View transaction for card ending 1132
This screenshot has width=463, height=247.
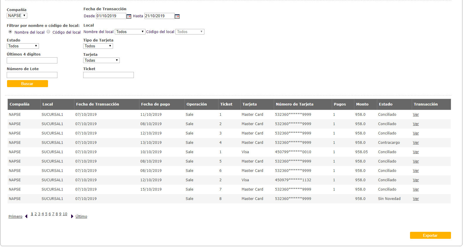416,180
